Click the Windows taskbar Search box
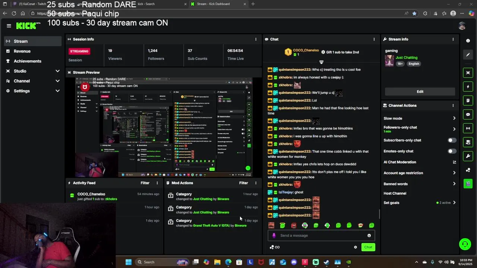 point(162,262)
